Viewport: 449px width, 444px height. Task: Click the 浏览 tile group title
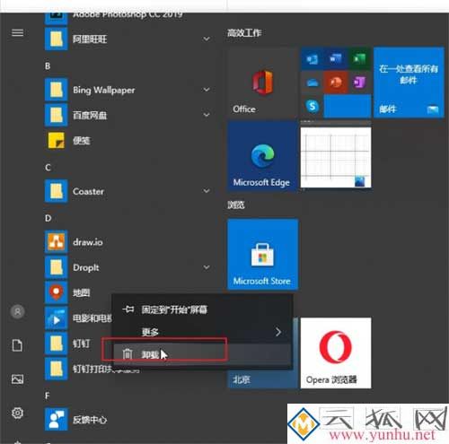click(x=236, y=205)
